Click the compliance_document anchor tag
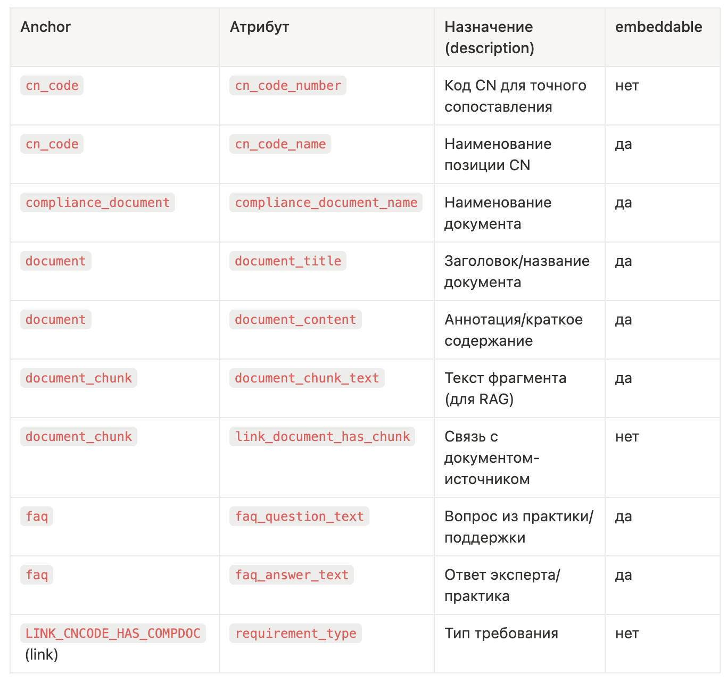 pos(97,203)
